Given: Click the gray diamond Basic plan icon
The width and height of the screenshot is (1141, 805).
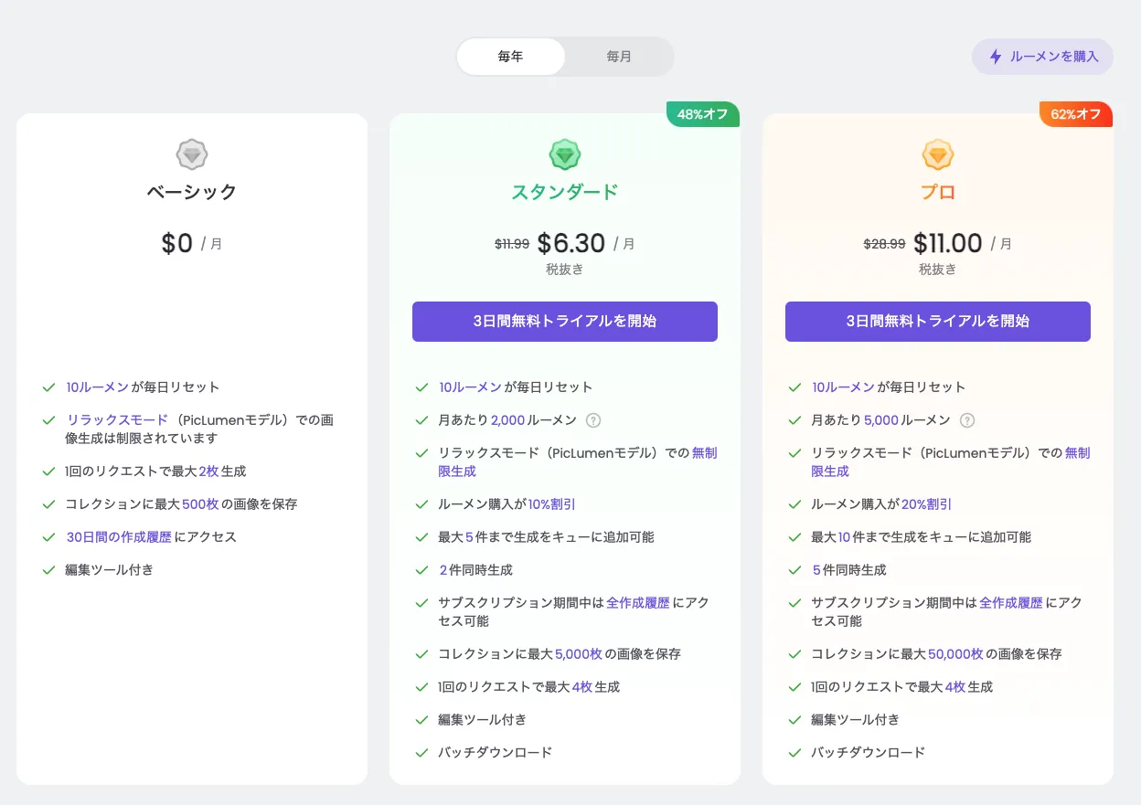Looking at the screenshot, I should pos(192,154).
